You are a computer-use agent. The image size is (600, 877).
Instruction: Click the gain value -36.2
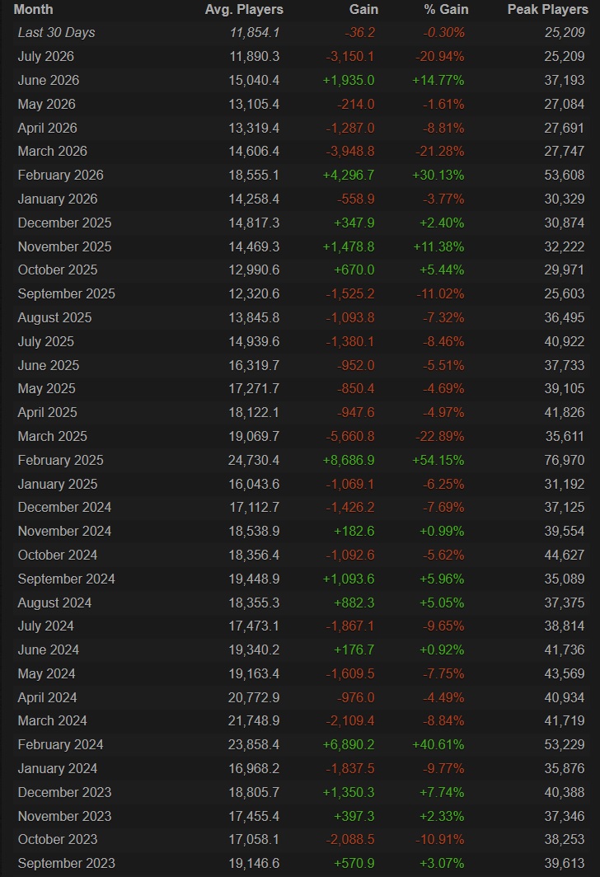coord(359,33)
